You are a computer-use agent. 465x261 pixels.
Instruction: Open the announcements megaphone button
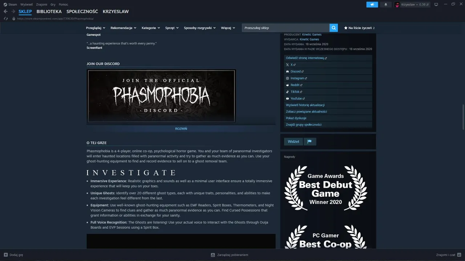[372, 4]
